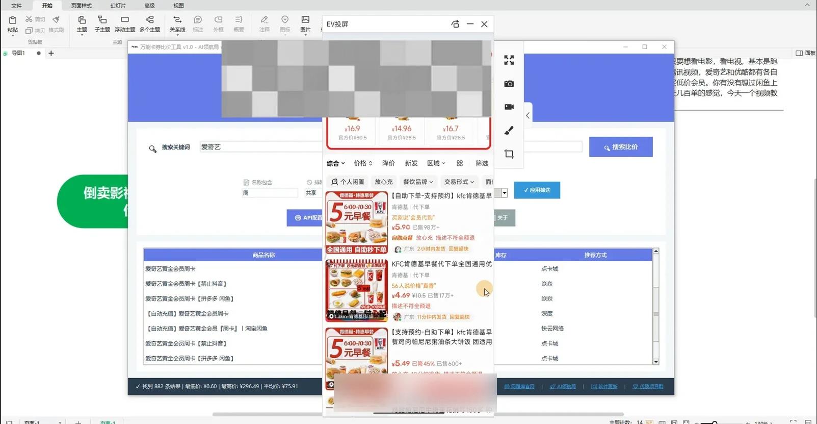The width and height of the screenshot is (817, 424).
Task: Open the first KFC 5元早餐 listing thumbnail
Action: coord(357,222)
